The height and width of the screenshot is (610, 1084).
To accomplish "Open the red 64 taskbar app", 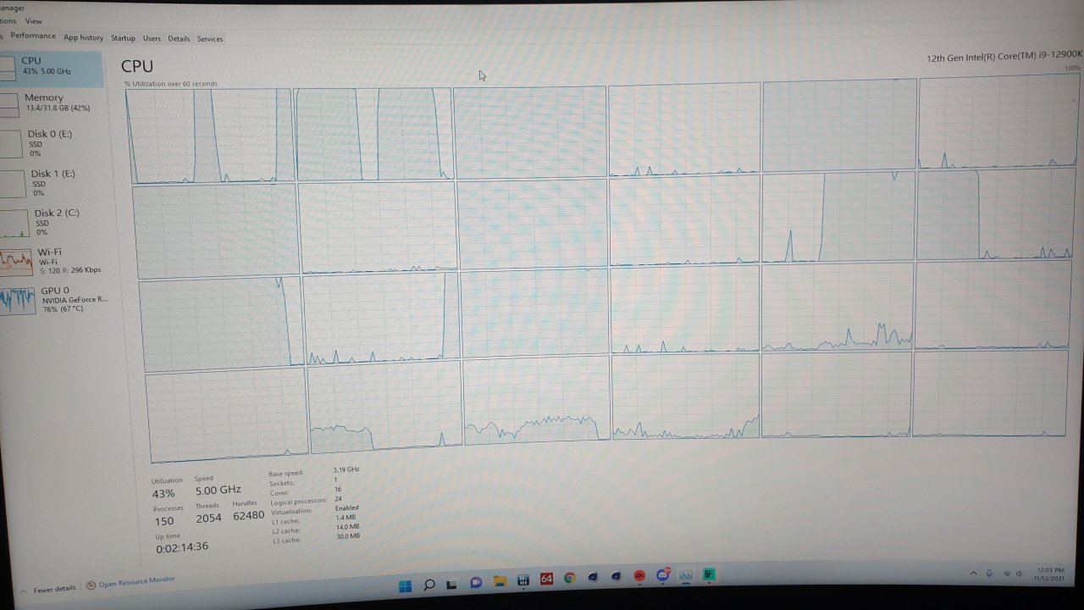I will tap(547, 579).
